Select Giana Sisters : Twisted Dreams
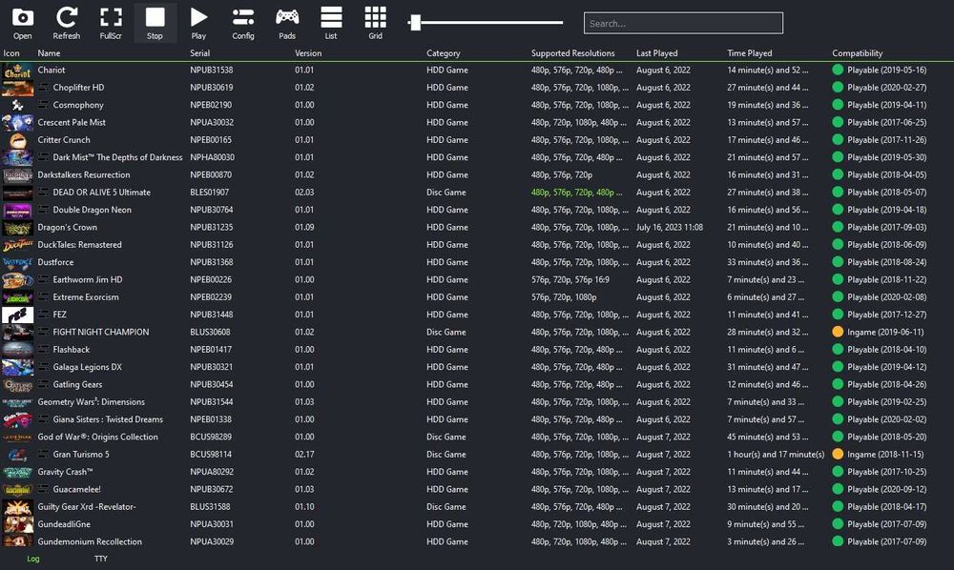 click(x=108, y=419)
